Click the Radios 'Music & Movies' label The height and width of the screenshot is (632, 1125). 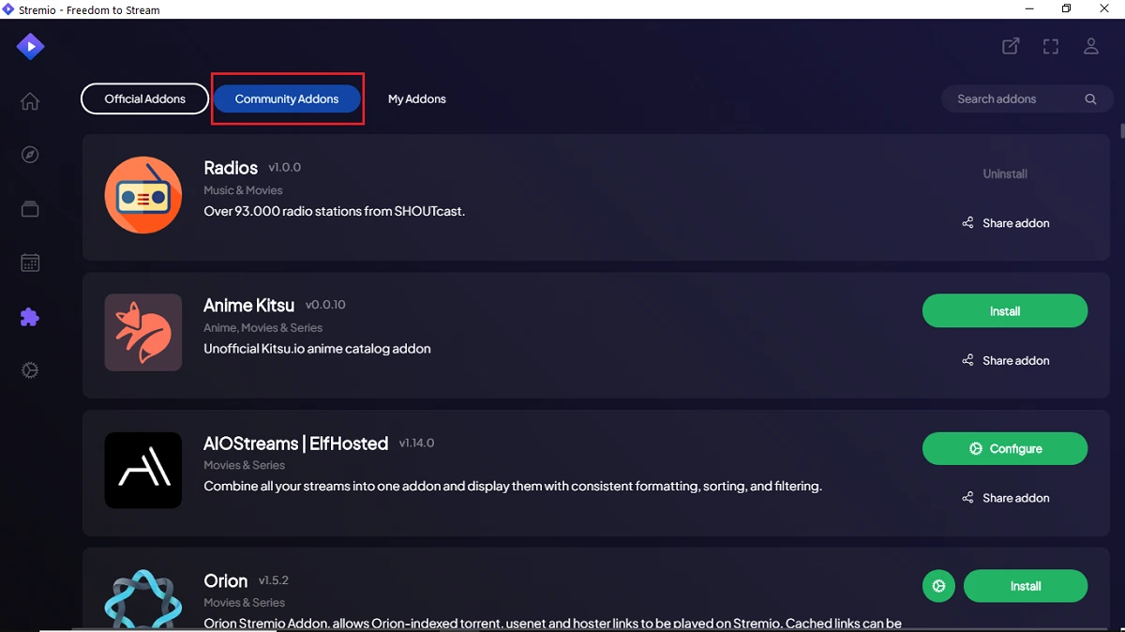pos(243,190)
